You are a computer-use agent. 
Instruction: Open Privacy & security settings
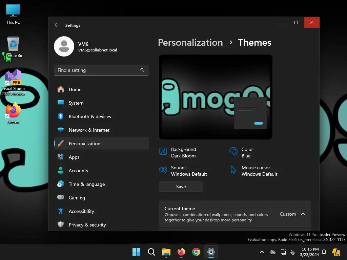tap(101, 225)
